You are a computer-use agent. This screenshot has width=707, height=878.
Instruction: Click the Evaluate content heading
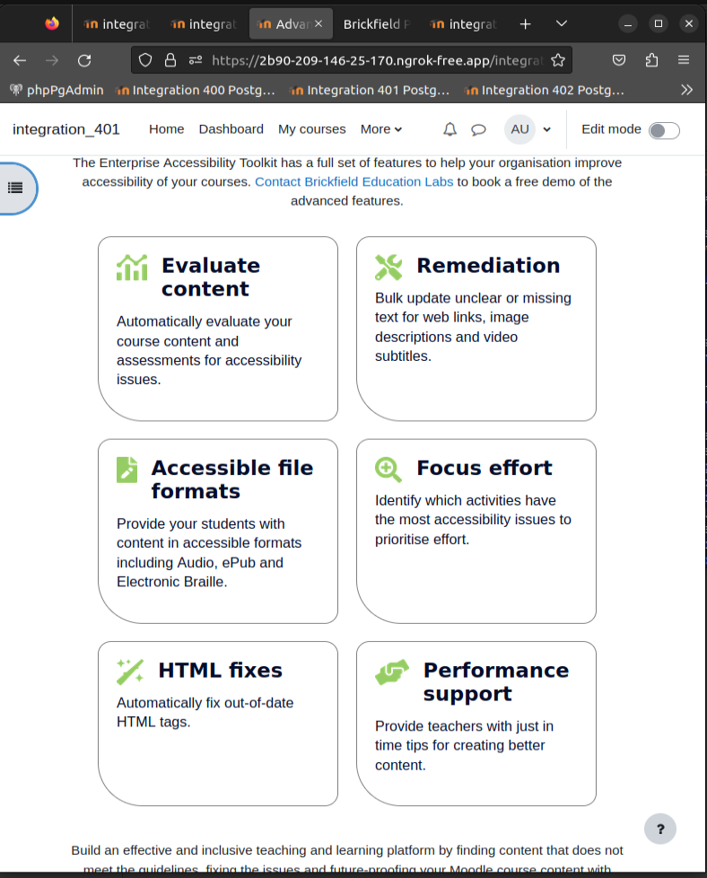click(211, 277)
